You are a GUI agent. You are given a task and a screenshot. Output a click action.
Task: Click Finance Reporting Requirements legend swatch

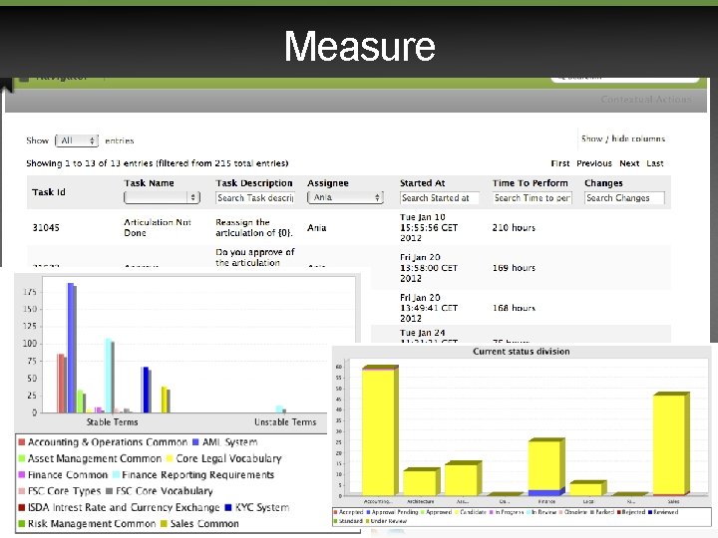116,475
